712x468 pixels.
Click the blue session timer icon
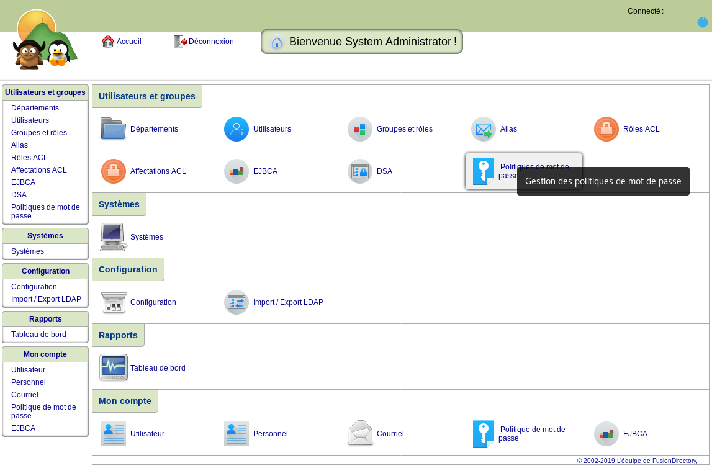point(702,22)
